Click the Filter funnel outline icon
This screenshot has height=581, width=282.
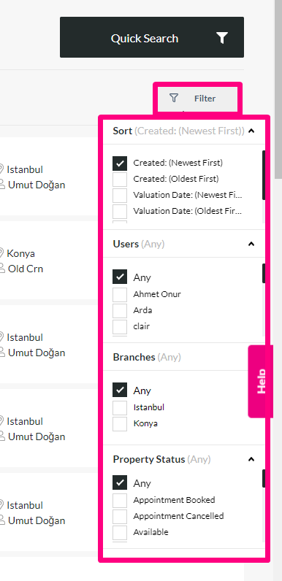tap(174, 98)
